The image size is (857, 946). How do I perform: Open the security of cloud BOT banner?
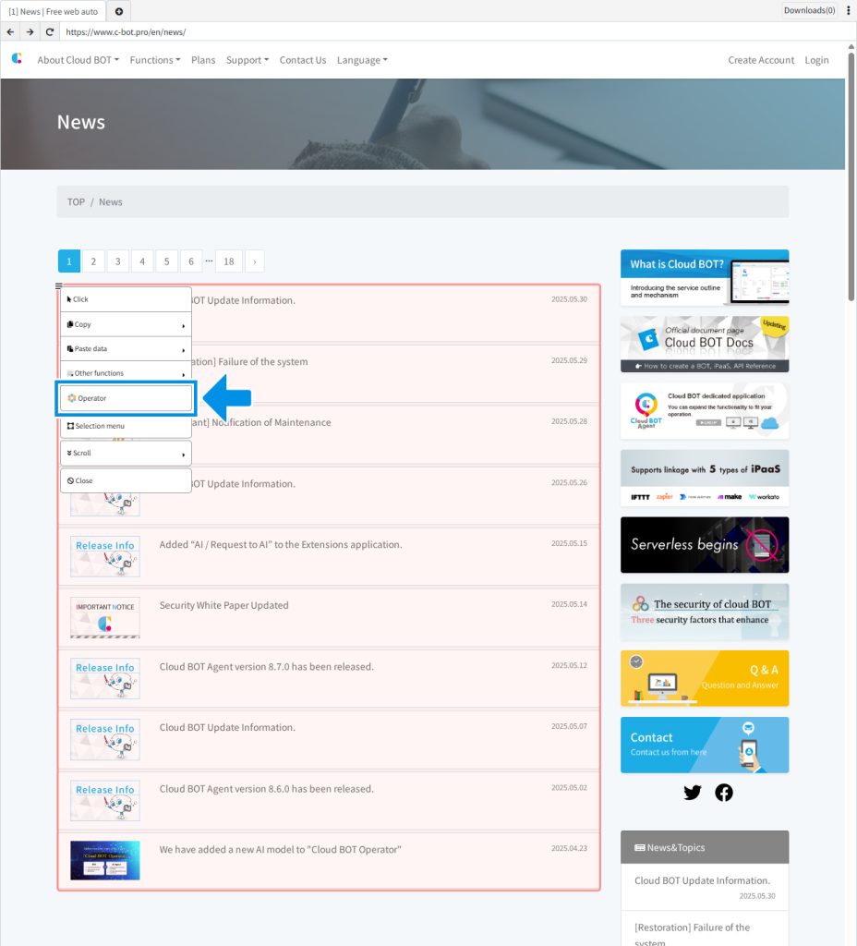coord(705,612)
